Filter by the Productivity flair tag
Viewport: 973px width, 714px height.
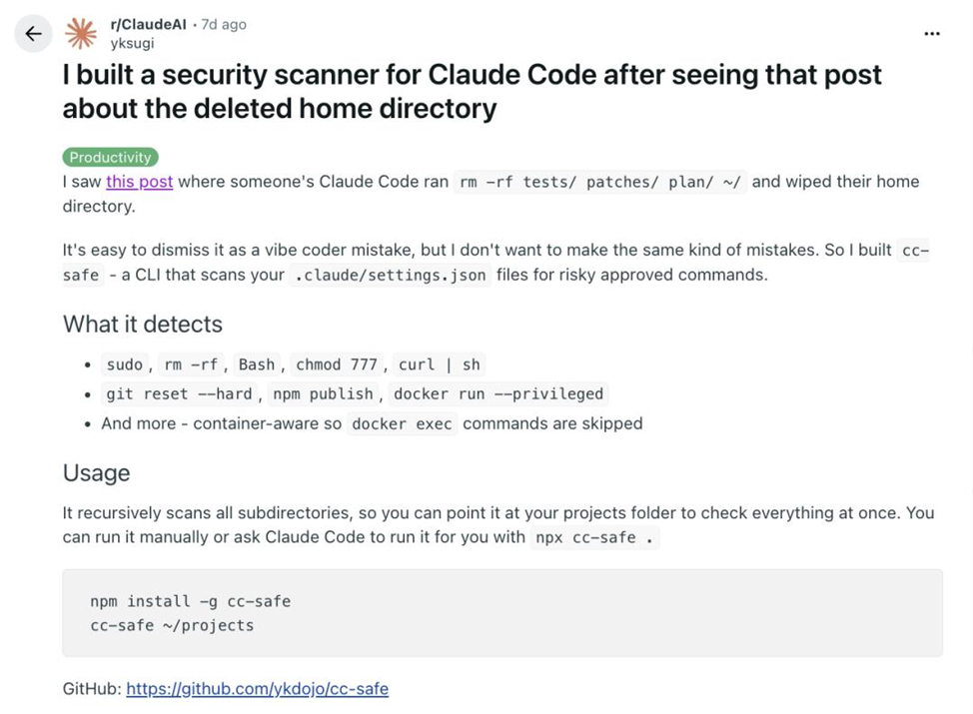tap(110, 157)
